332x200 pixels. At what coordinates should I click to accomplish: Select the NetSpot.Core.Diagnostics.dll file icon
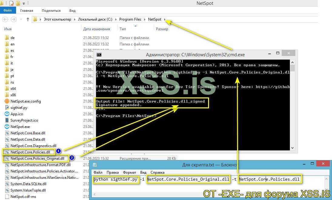click(x=7, y=146)
